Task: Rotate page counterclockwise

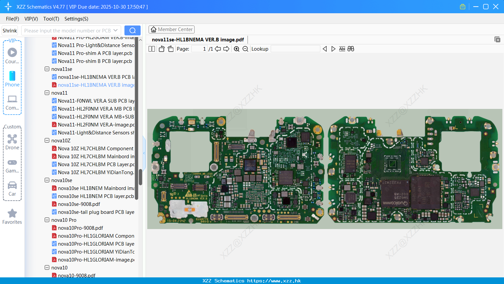Action: [161, 49]
